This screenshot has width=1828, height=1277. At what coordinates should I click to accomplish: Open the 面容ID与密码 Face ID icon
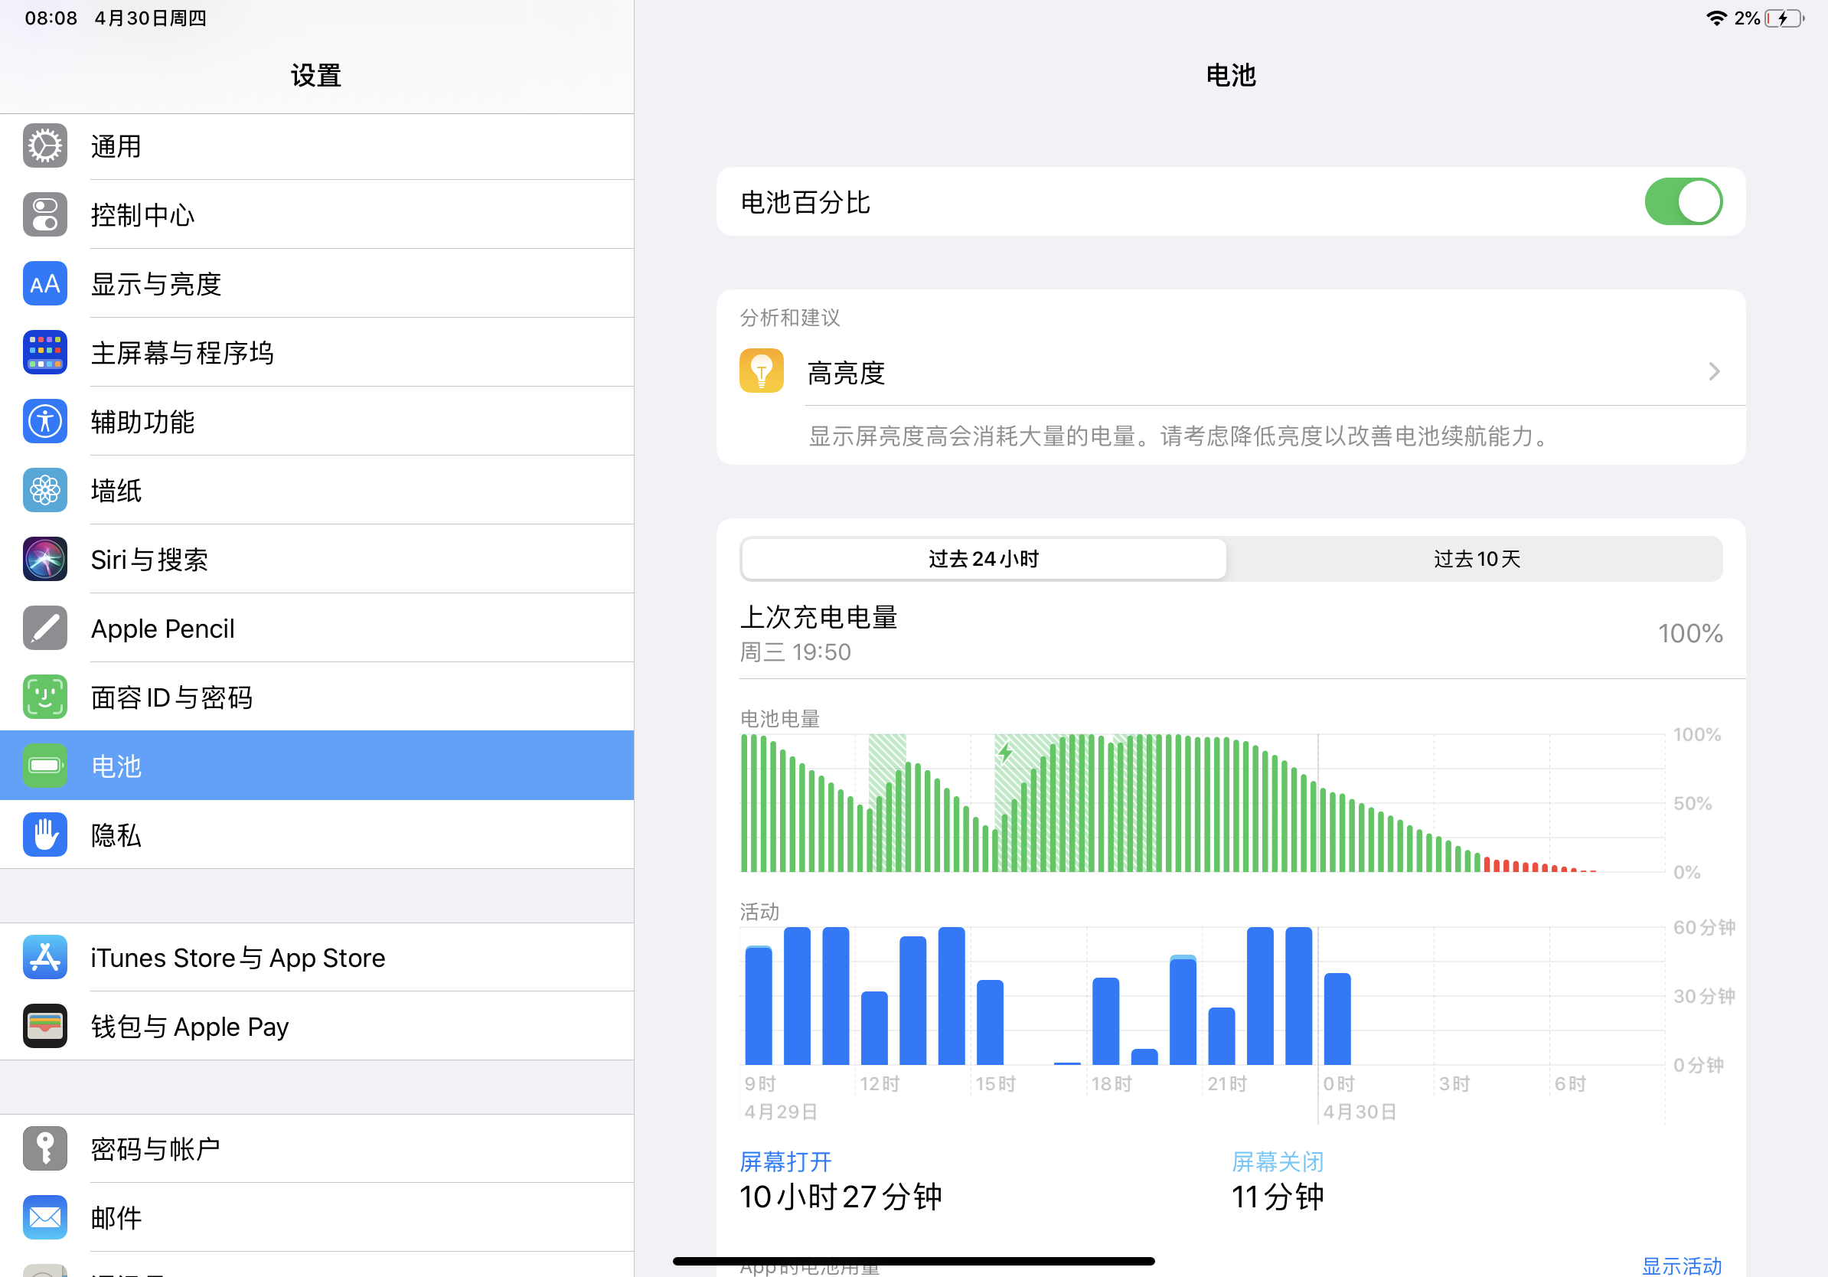44,697
